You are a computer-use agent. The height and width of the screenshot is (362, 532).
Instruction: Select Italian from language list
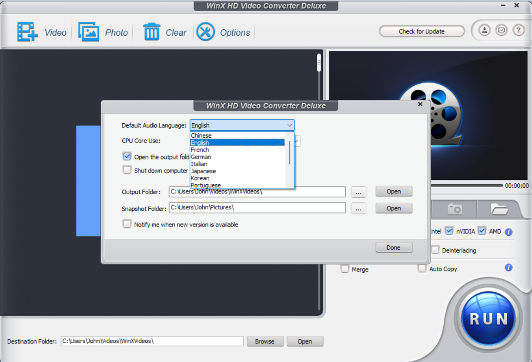pos(237,164)
